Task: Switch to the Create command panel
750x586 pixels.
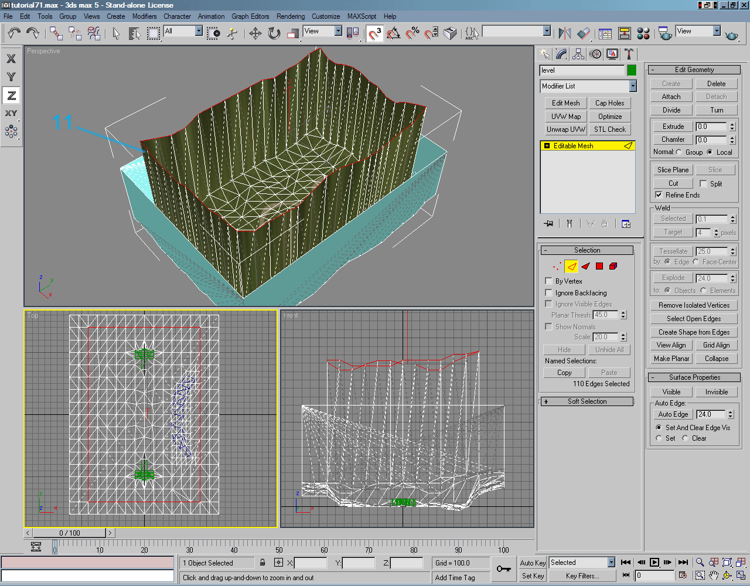Action: pos(544,54)
